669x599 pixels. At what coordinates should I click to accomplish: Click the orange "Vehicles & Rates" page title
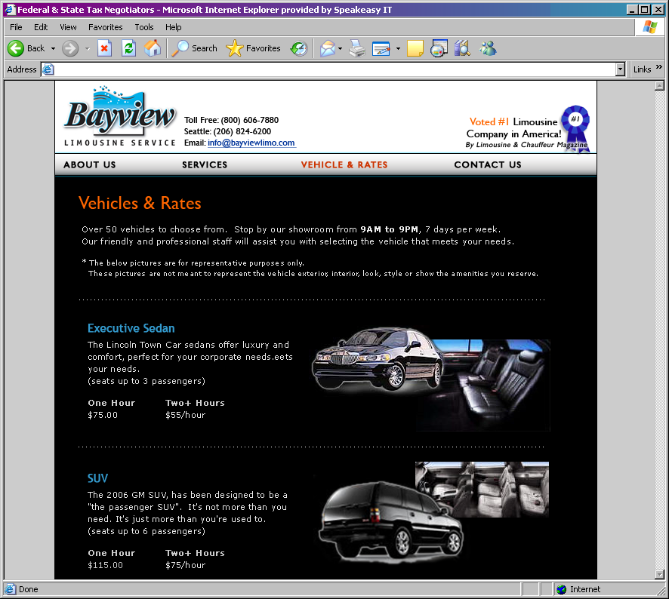(140, 204)
